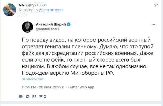Open Анатолий Шарий's profile picture in embedded tweet
Image resolution: width=163 pixels, height=106 pixels.
click(27, 27)
